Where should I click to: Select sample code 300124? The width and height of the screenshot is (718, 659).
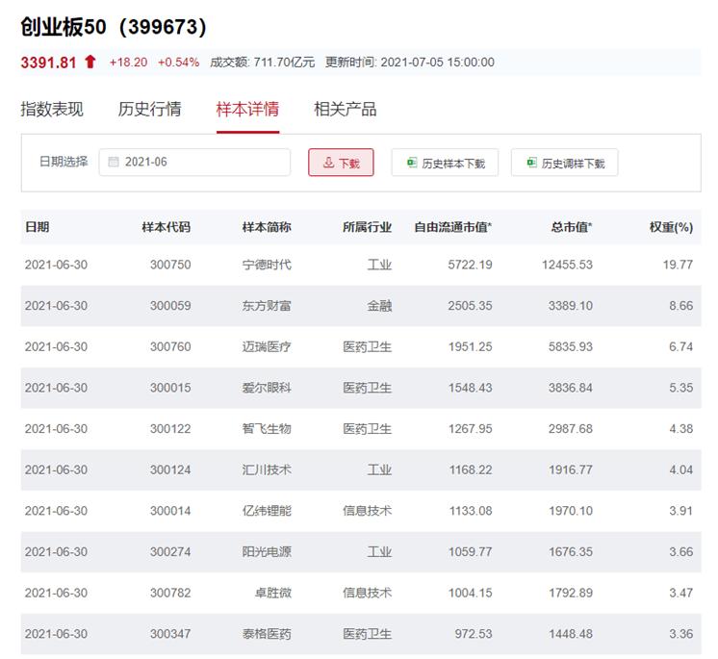point(170,469)
